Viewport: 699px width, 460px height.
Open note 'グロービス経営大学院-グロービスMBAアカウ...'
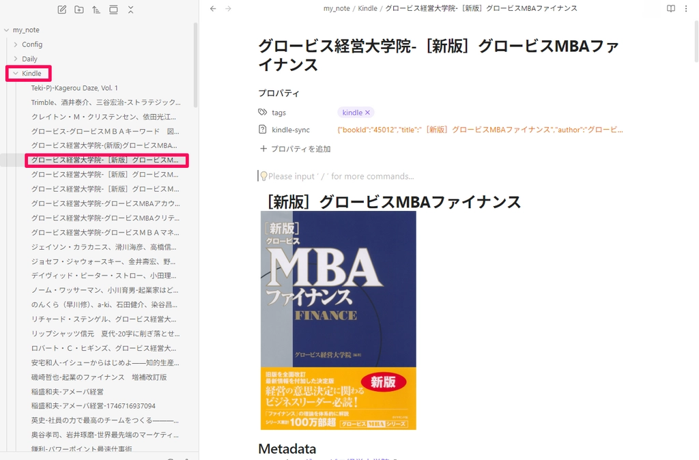click(x=106, y=203)
